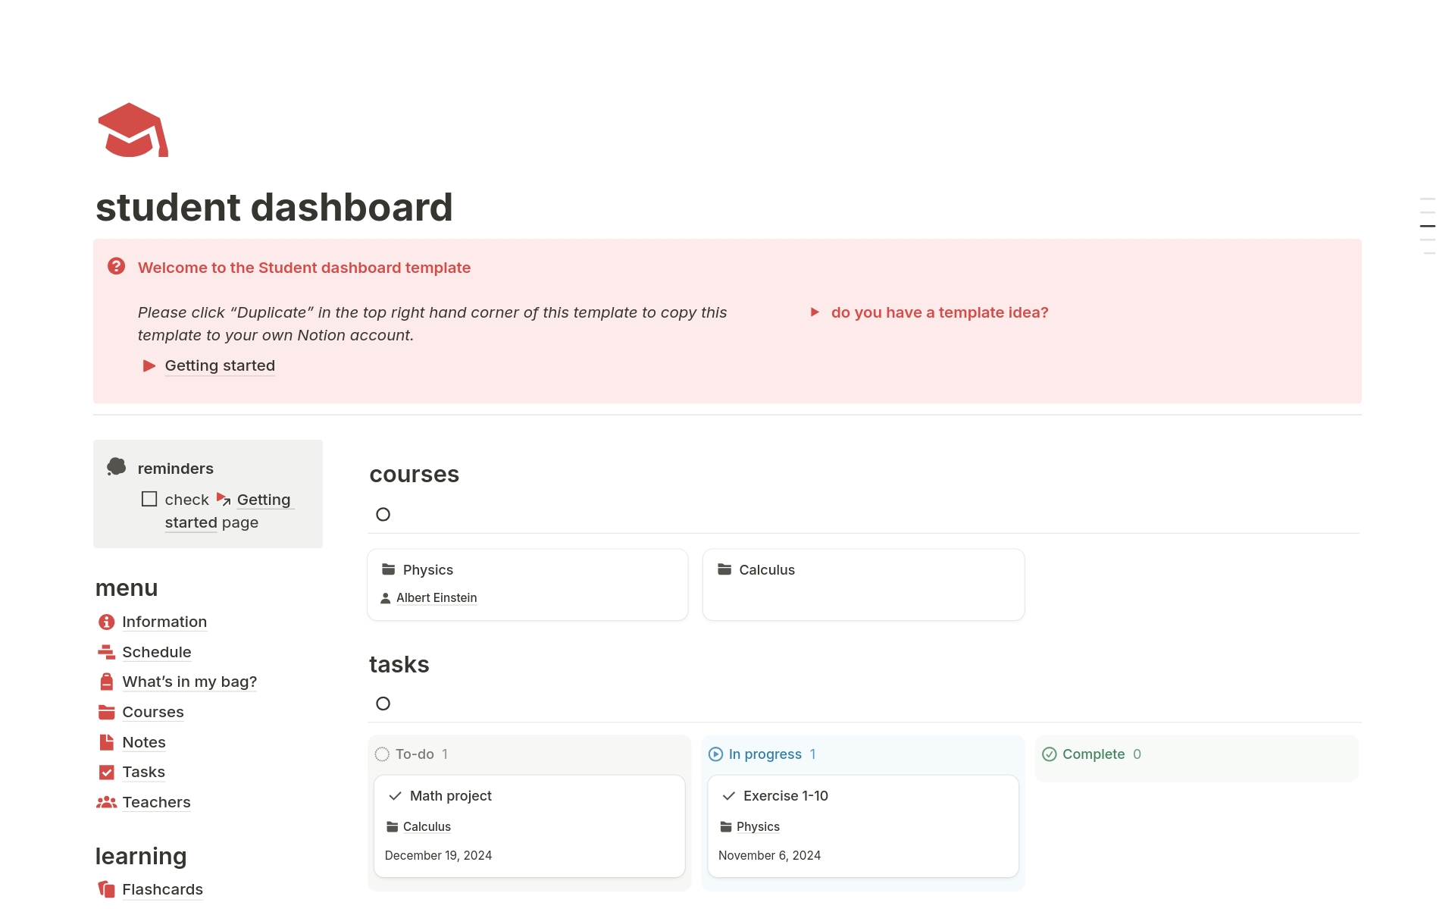Toggle the check Getting started page checkbox
This screenshot has width=1455, height=909.
(x=149, y=498)
